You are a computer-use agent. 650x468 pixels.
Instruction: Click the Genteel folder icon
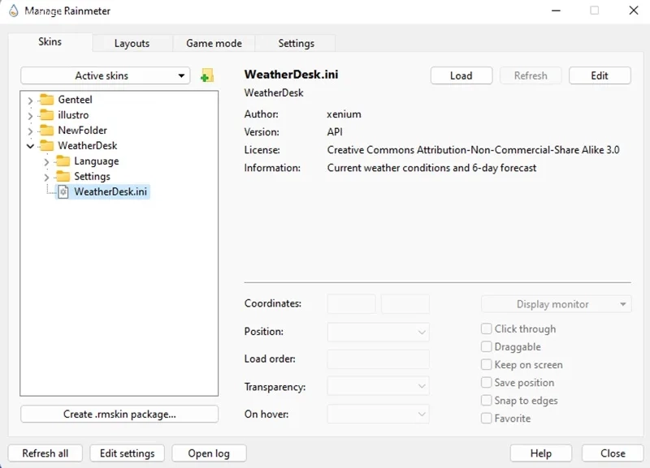pos(47,100)
